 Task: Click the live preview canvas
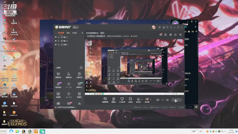pos(134,67)
